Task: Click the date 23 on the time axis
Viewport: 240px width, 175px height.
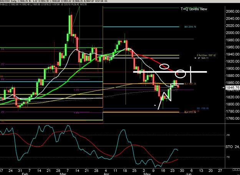Action: click(172, 170)
